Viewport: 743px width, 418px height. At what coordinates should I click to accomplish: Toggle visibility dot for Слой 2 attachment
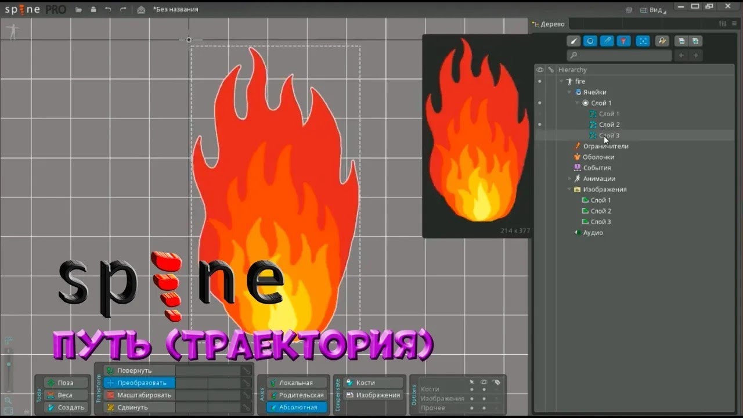click(540, 124)
